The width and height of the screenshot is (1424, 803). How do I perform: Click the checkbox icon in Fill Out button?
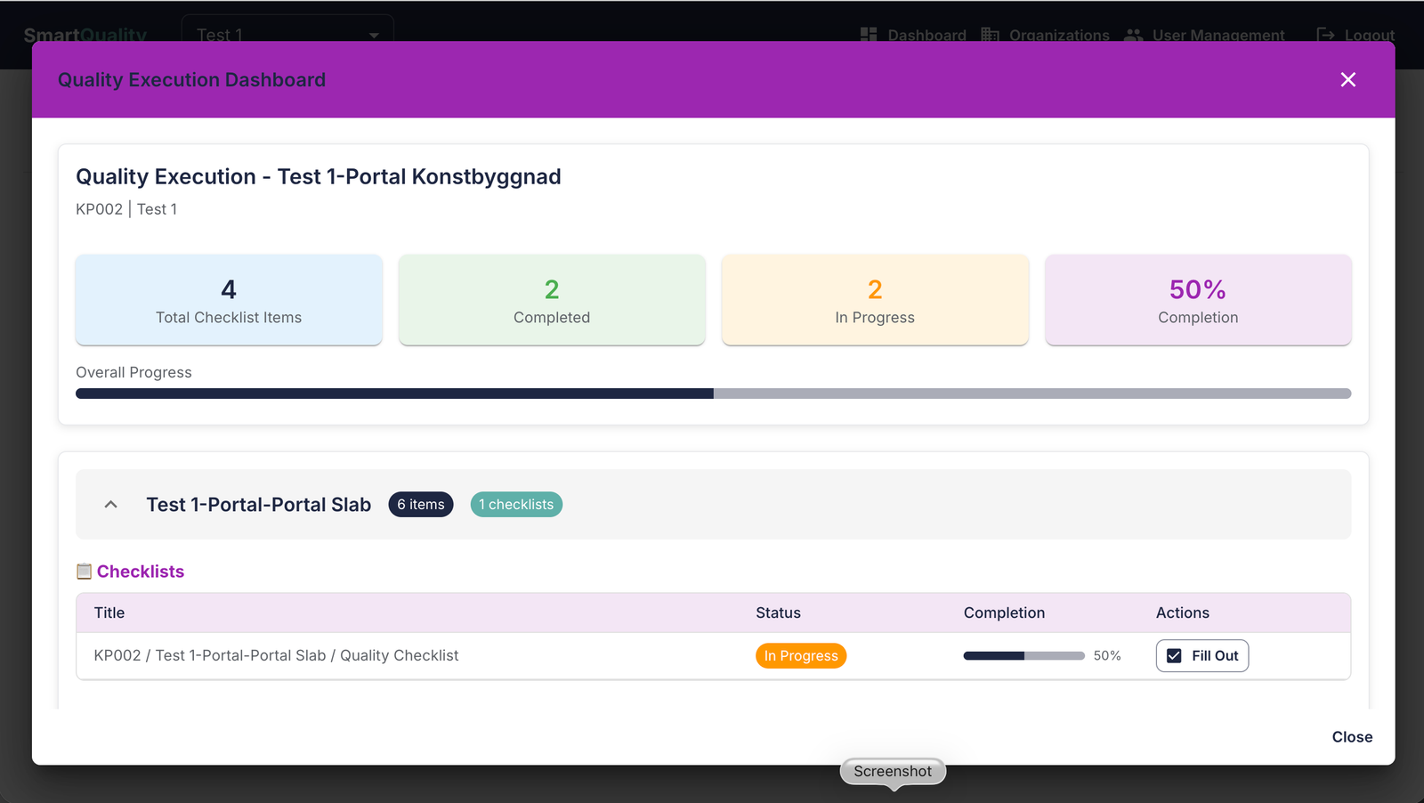click(1175, 656)
